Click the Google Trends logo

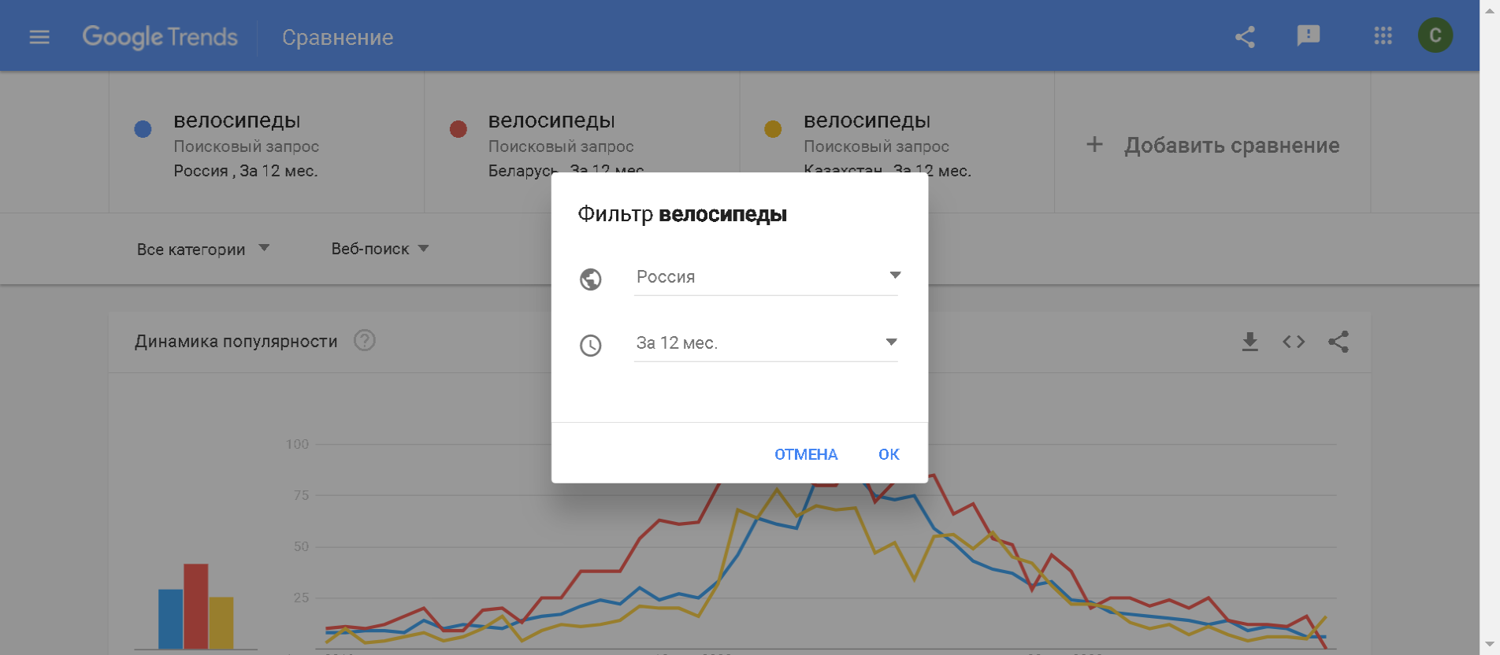[160, 37]
